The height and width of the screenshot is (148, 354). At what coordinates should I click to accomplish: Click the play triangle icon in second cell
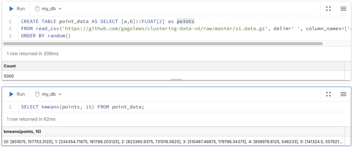click(12, 94)
